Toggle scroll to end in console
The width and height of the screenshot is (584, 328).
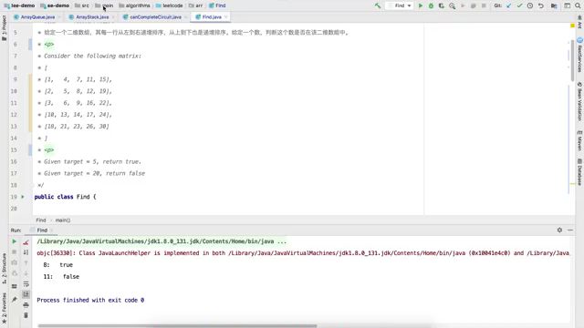[26, 294]
